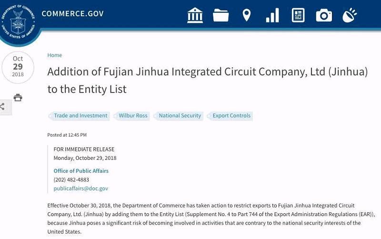Click the publicaffairs@doc.gov email link
Viewport: 381px width, 239px height.
(80, 188)
